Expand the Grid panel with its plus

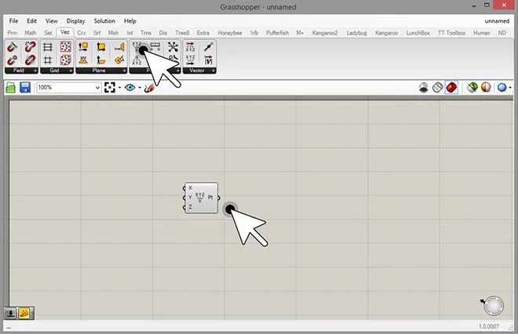pos(71,71)
